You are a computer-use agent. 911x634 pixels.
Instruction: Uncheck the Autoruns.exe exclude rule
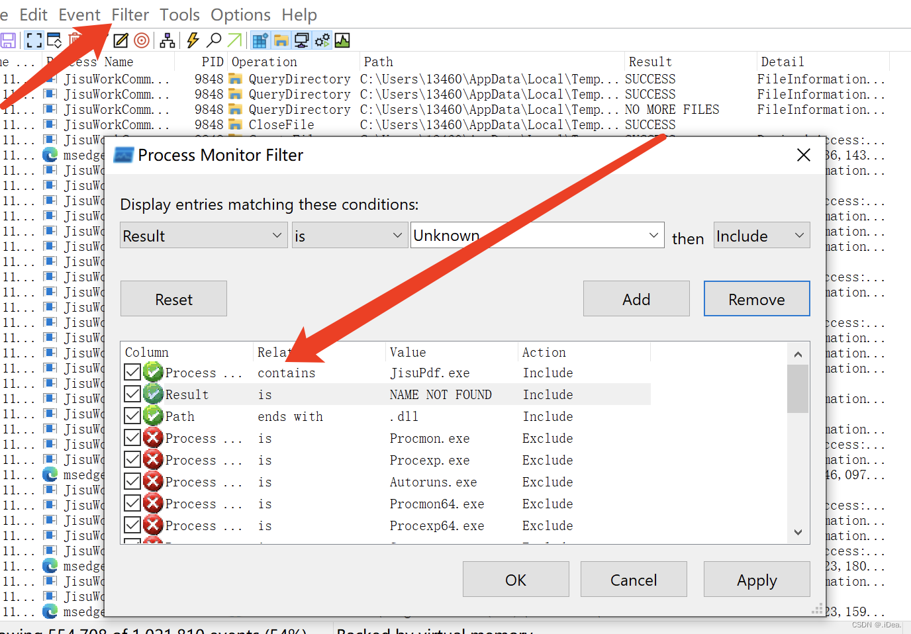pos(132,481)
